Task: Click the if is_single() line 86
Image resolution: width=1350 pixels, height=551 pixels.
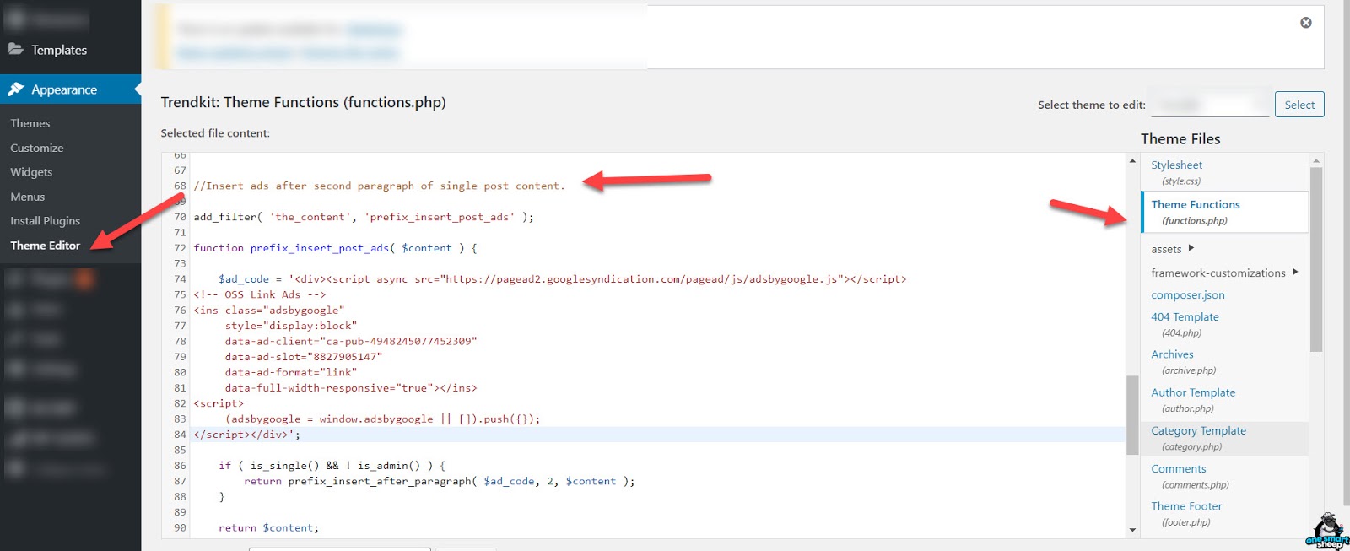Action: tap(332, 465)
